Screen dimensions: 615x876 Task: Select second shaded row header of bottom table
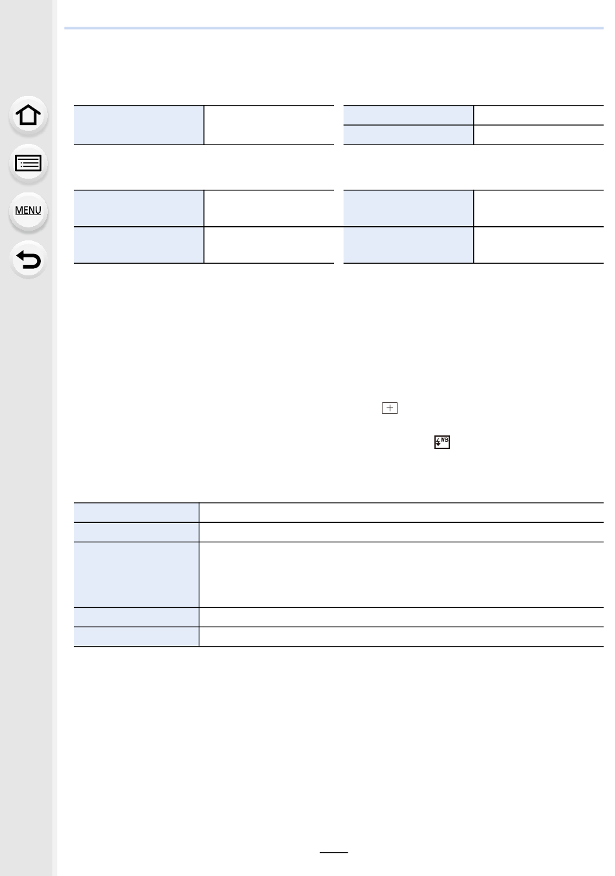point(136,533)
